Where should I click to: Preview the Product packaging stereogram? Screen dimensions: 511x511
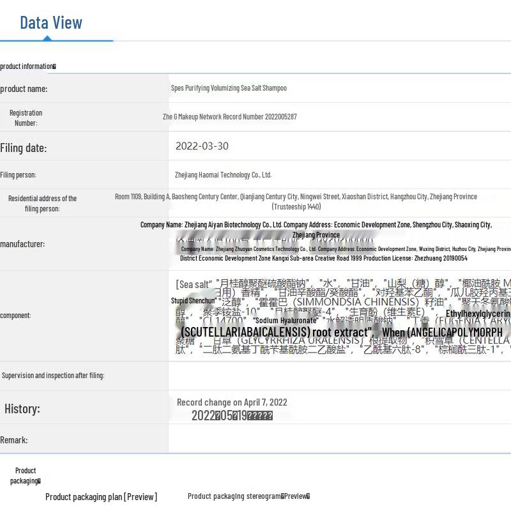pos(248,496)
